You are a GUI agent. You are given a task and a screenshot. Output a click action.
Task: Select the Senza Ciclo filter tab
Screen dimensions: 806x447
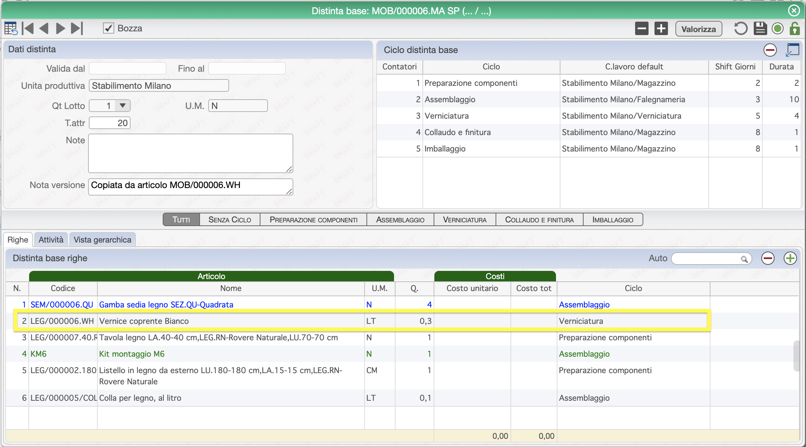point(230,220)
